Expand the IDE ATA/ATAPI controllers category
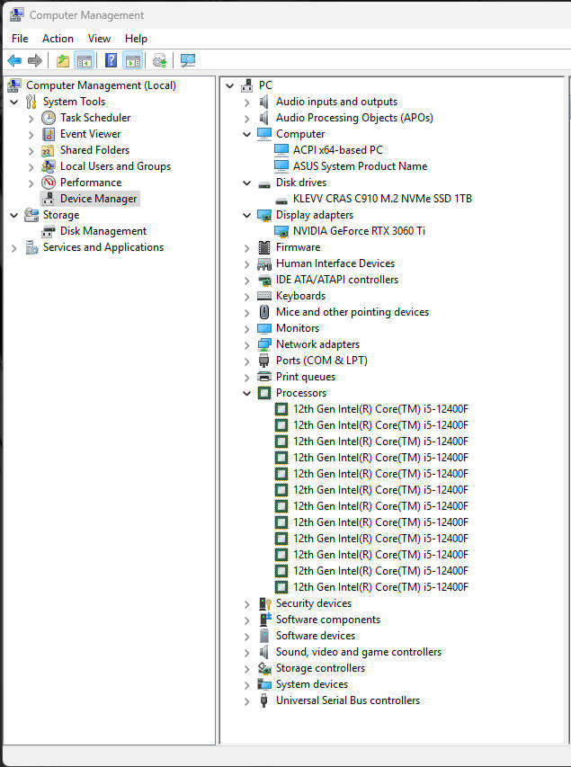 pyautogui.click(x=247, y=281)
